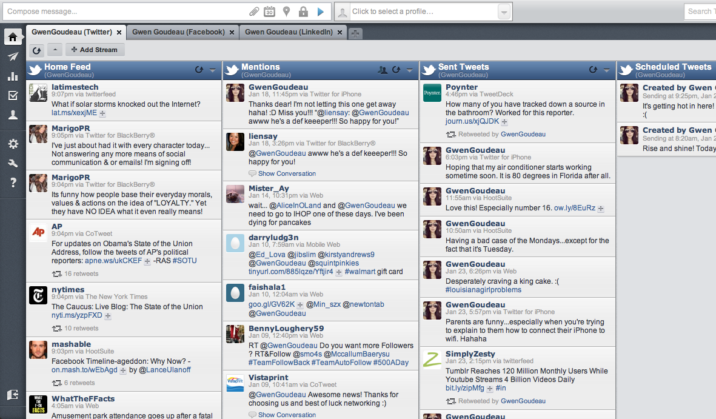Open the #walmart hashtag link

pos(360,272)
